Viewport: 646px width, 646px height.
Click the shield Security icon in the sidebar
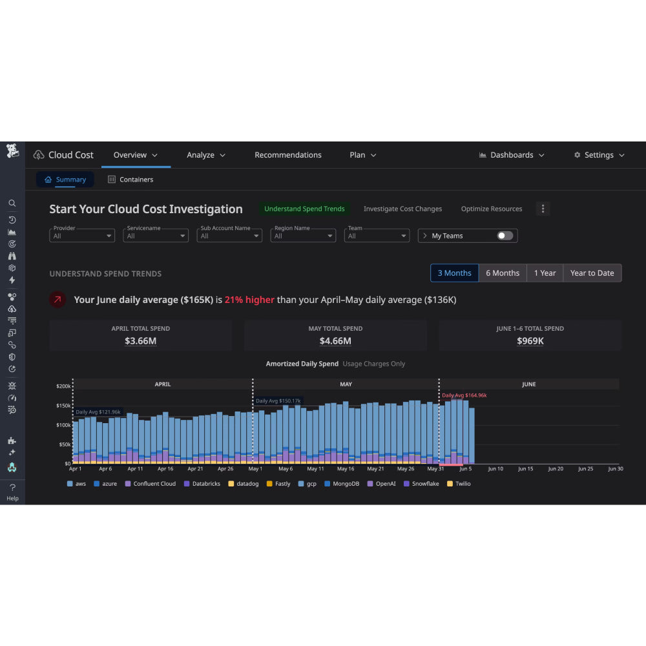[x=12, y=356]
